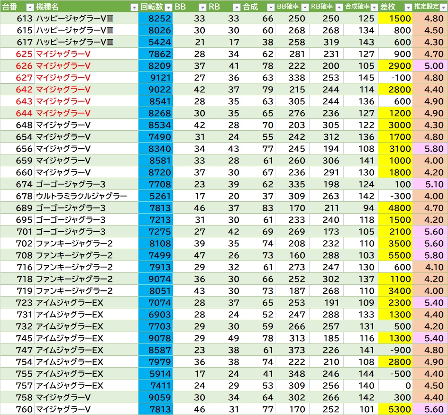Select machine number cell 719
The image size is (448, 415).
[x=18, y=291]
